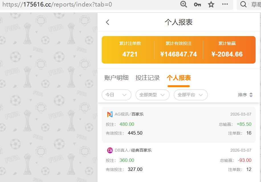Click the address bar URL field
The height and width of the screenshot is (182, 261).
click(x=57, y=5)
